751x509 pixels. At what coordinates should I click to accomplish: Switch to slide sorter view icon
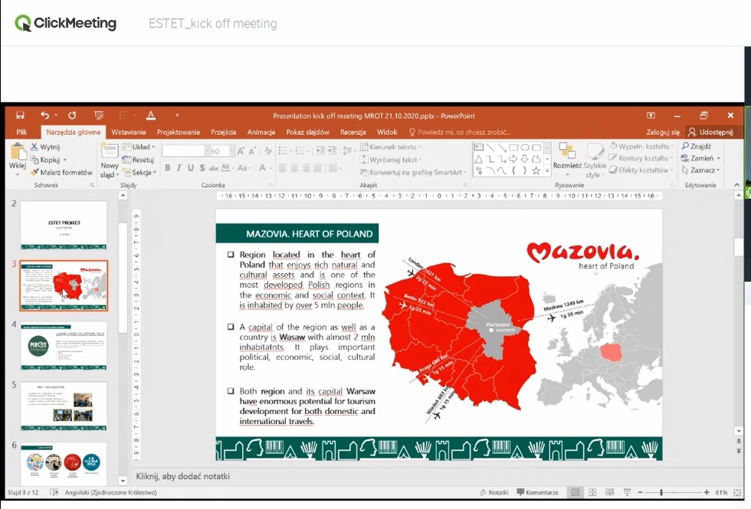[x=592, y=492]
